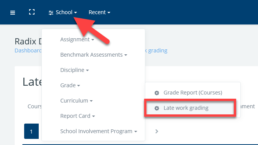The height and width of the screenshot is (145, 258).
Task: Go to next page with chevron arrow
Action: coord(157,131)
